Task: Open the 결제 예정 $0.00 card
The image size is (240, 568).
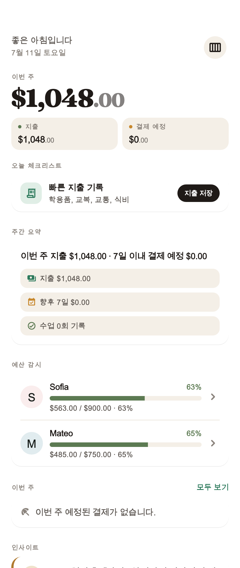Action: [x=175, y=134]
